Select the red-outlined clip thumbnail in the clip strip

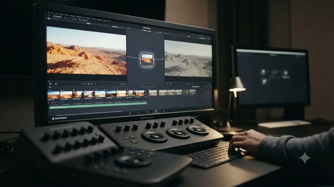(89, 94)
